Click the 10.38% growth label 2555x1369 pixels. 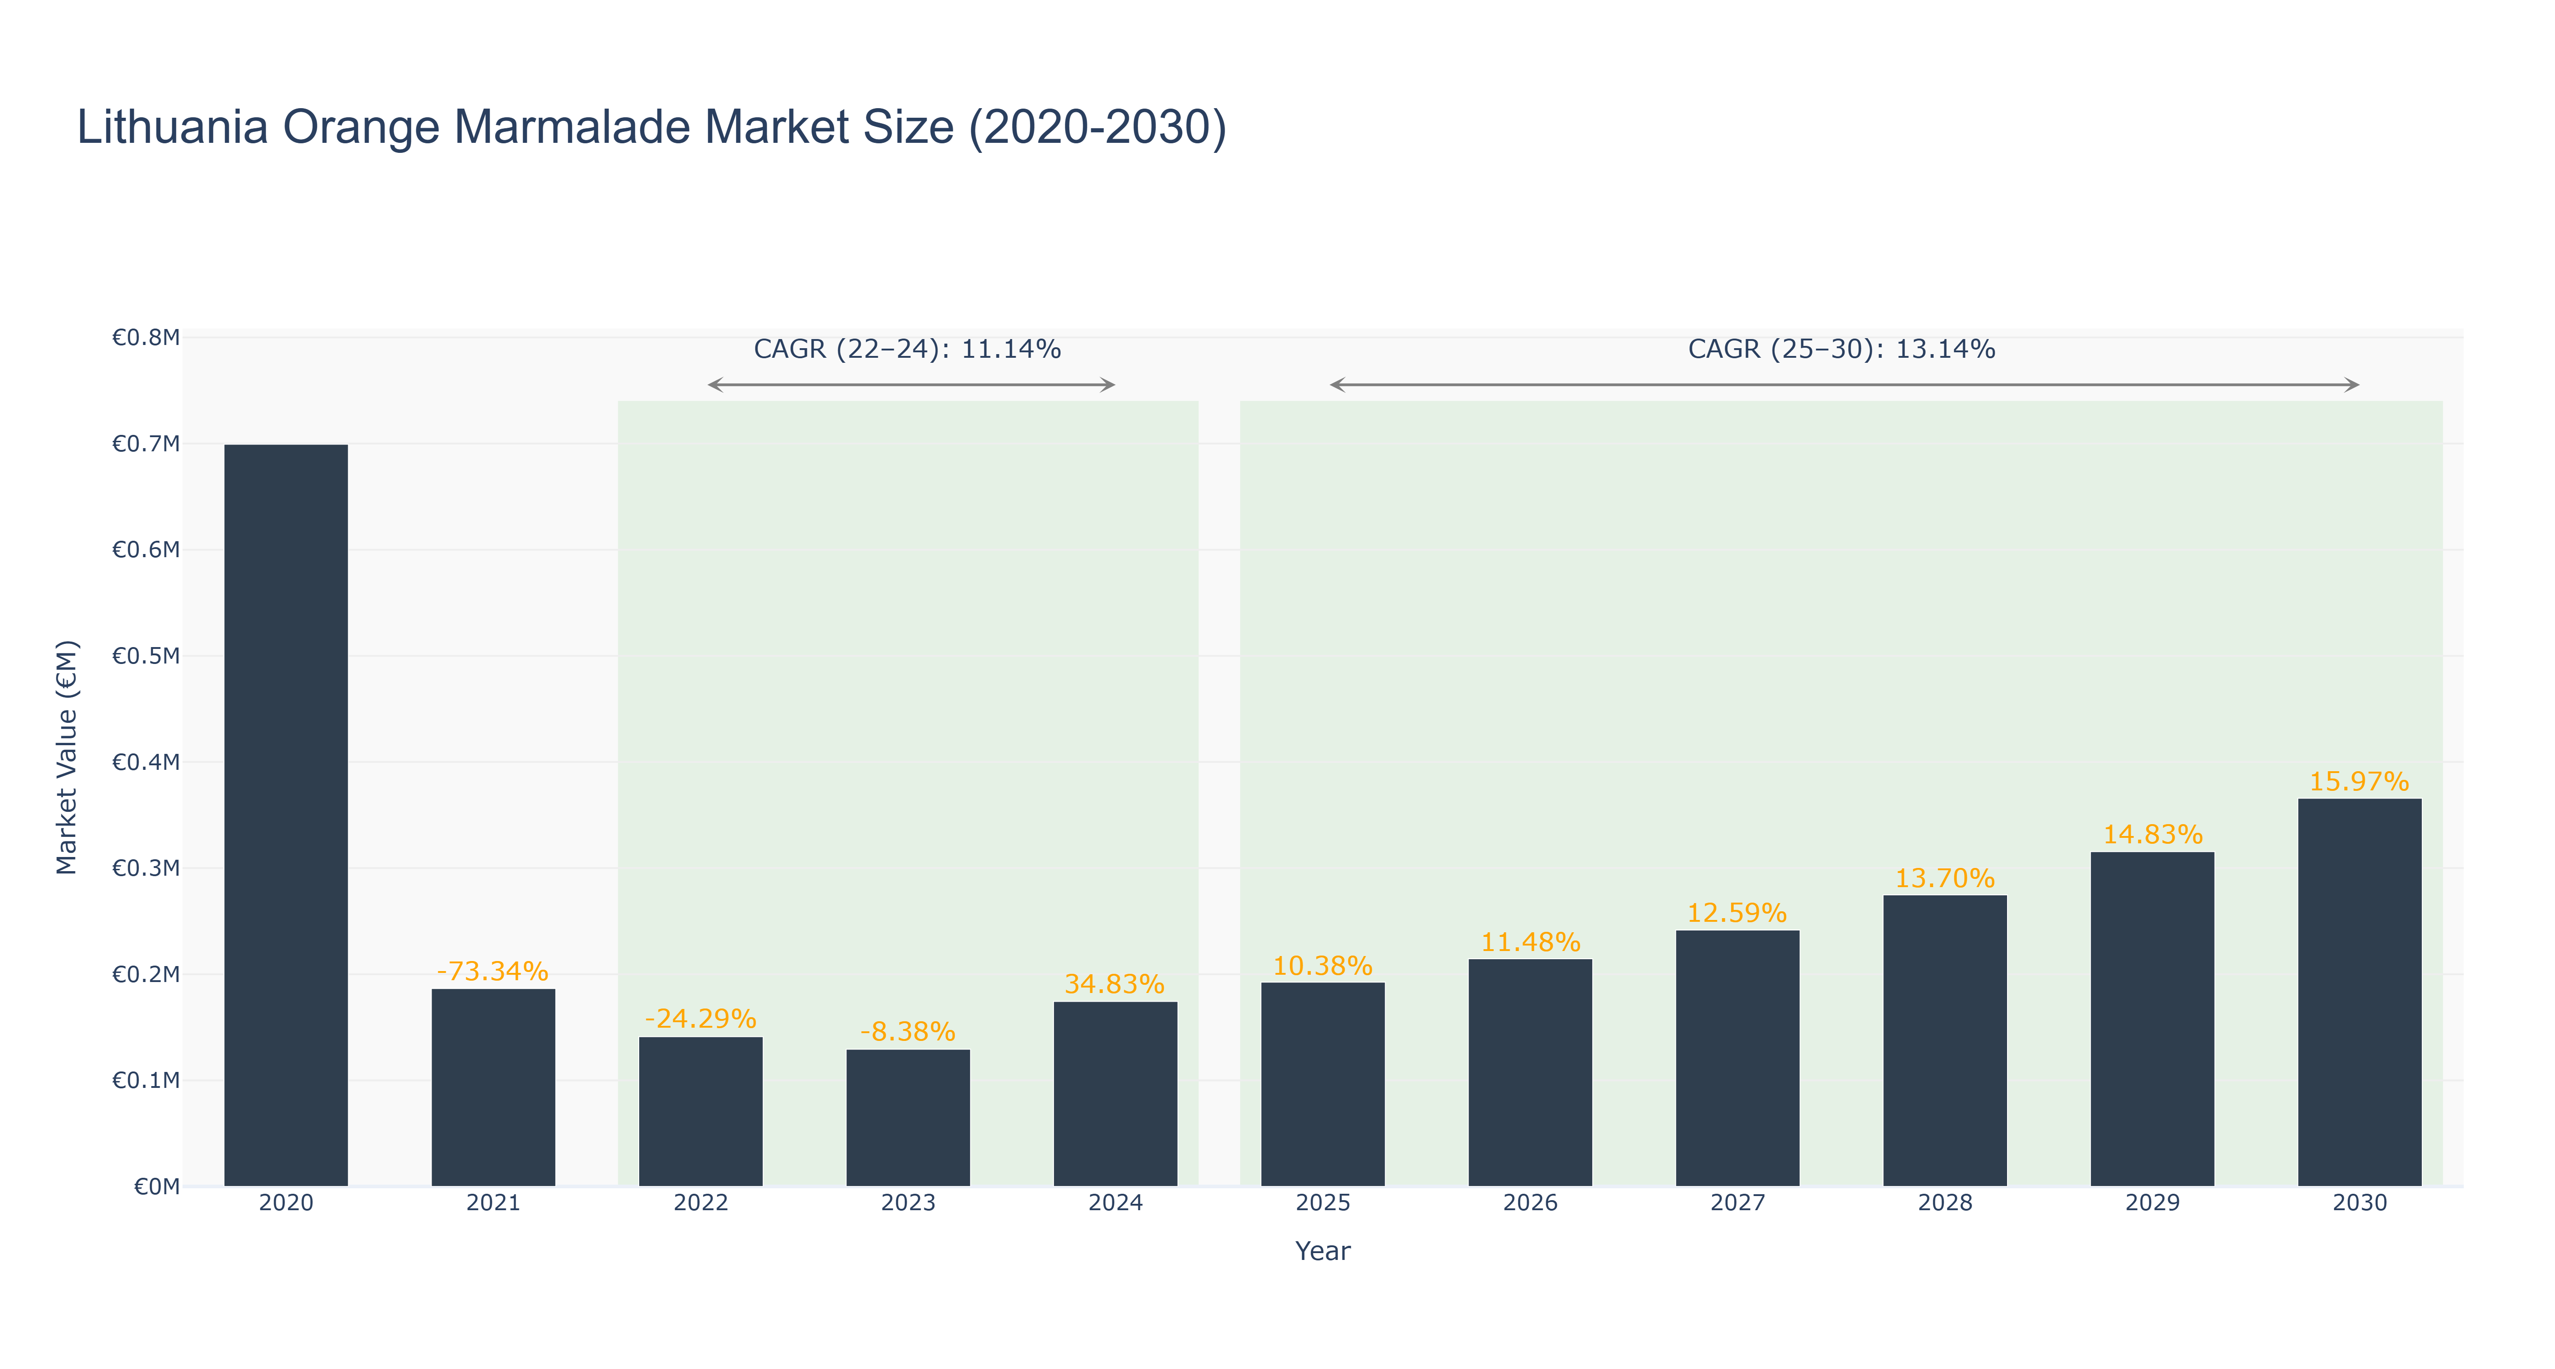(x=1322, y=966)
